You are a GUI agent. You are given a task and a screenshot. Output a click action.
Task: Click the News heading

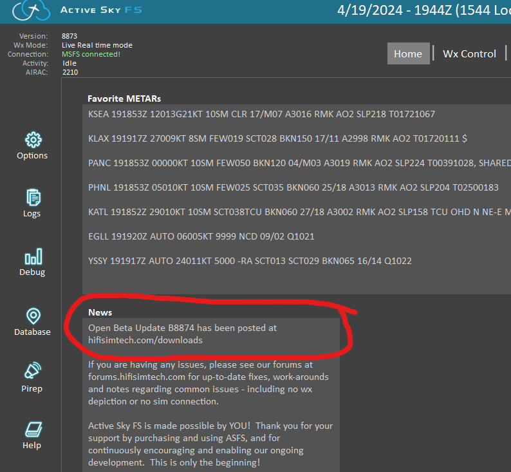(x=100, y=312)
